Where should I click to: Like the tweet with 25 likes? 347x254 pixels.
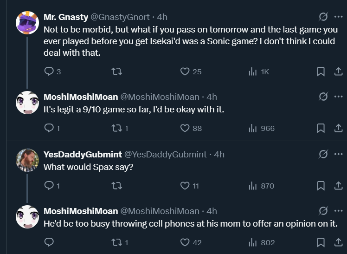click(x=185, y=72)
